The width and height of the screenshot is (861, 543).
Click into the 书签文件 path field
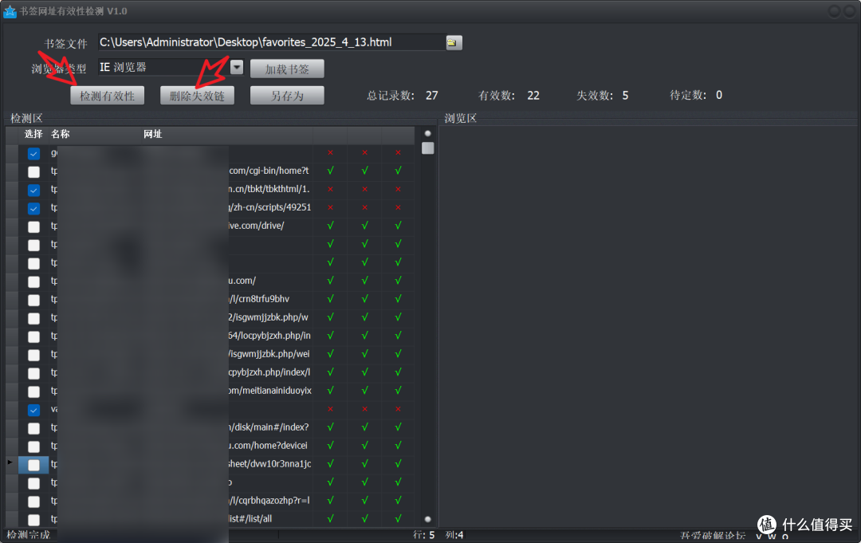(x=271, y=42)
